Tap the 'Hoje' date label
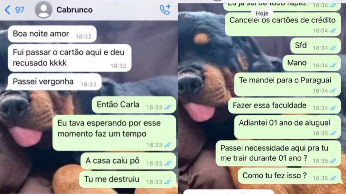The image size is (346, 194). pos(262,13)
